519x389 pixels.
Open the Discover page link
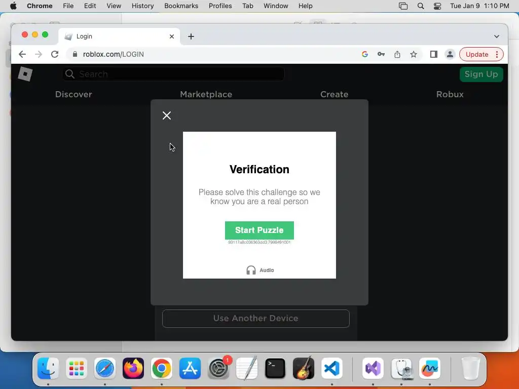pos(73,94)
